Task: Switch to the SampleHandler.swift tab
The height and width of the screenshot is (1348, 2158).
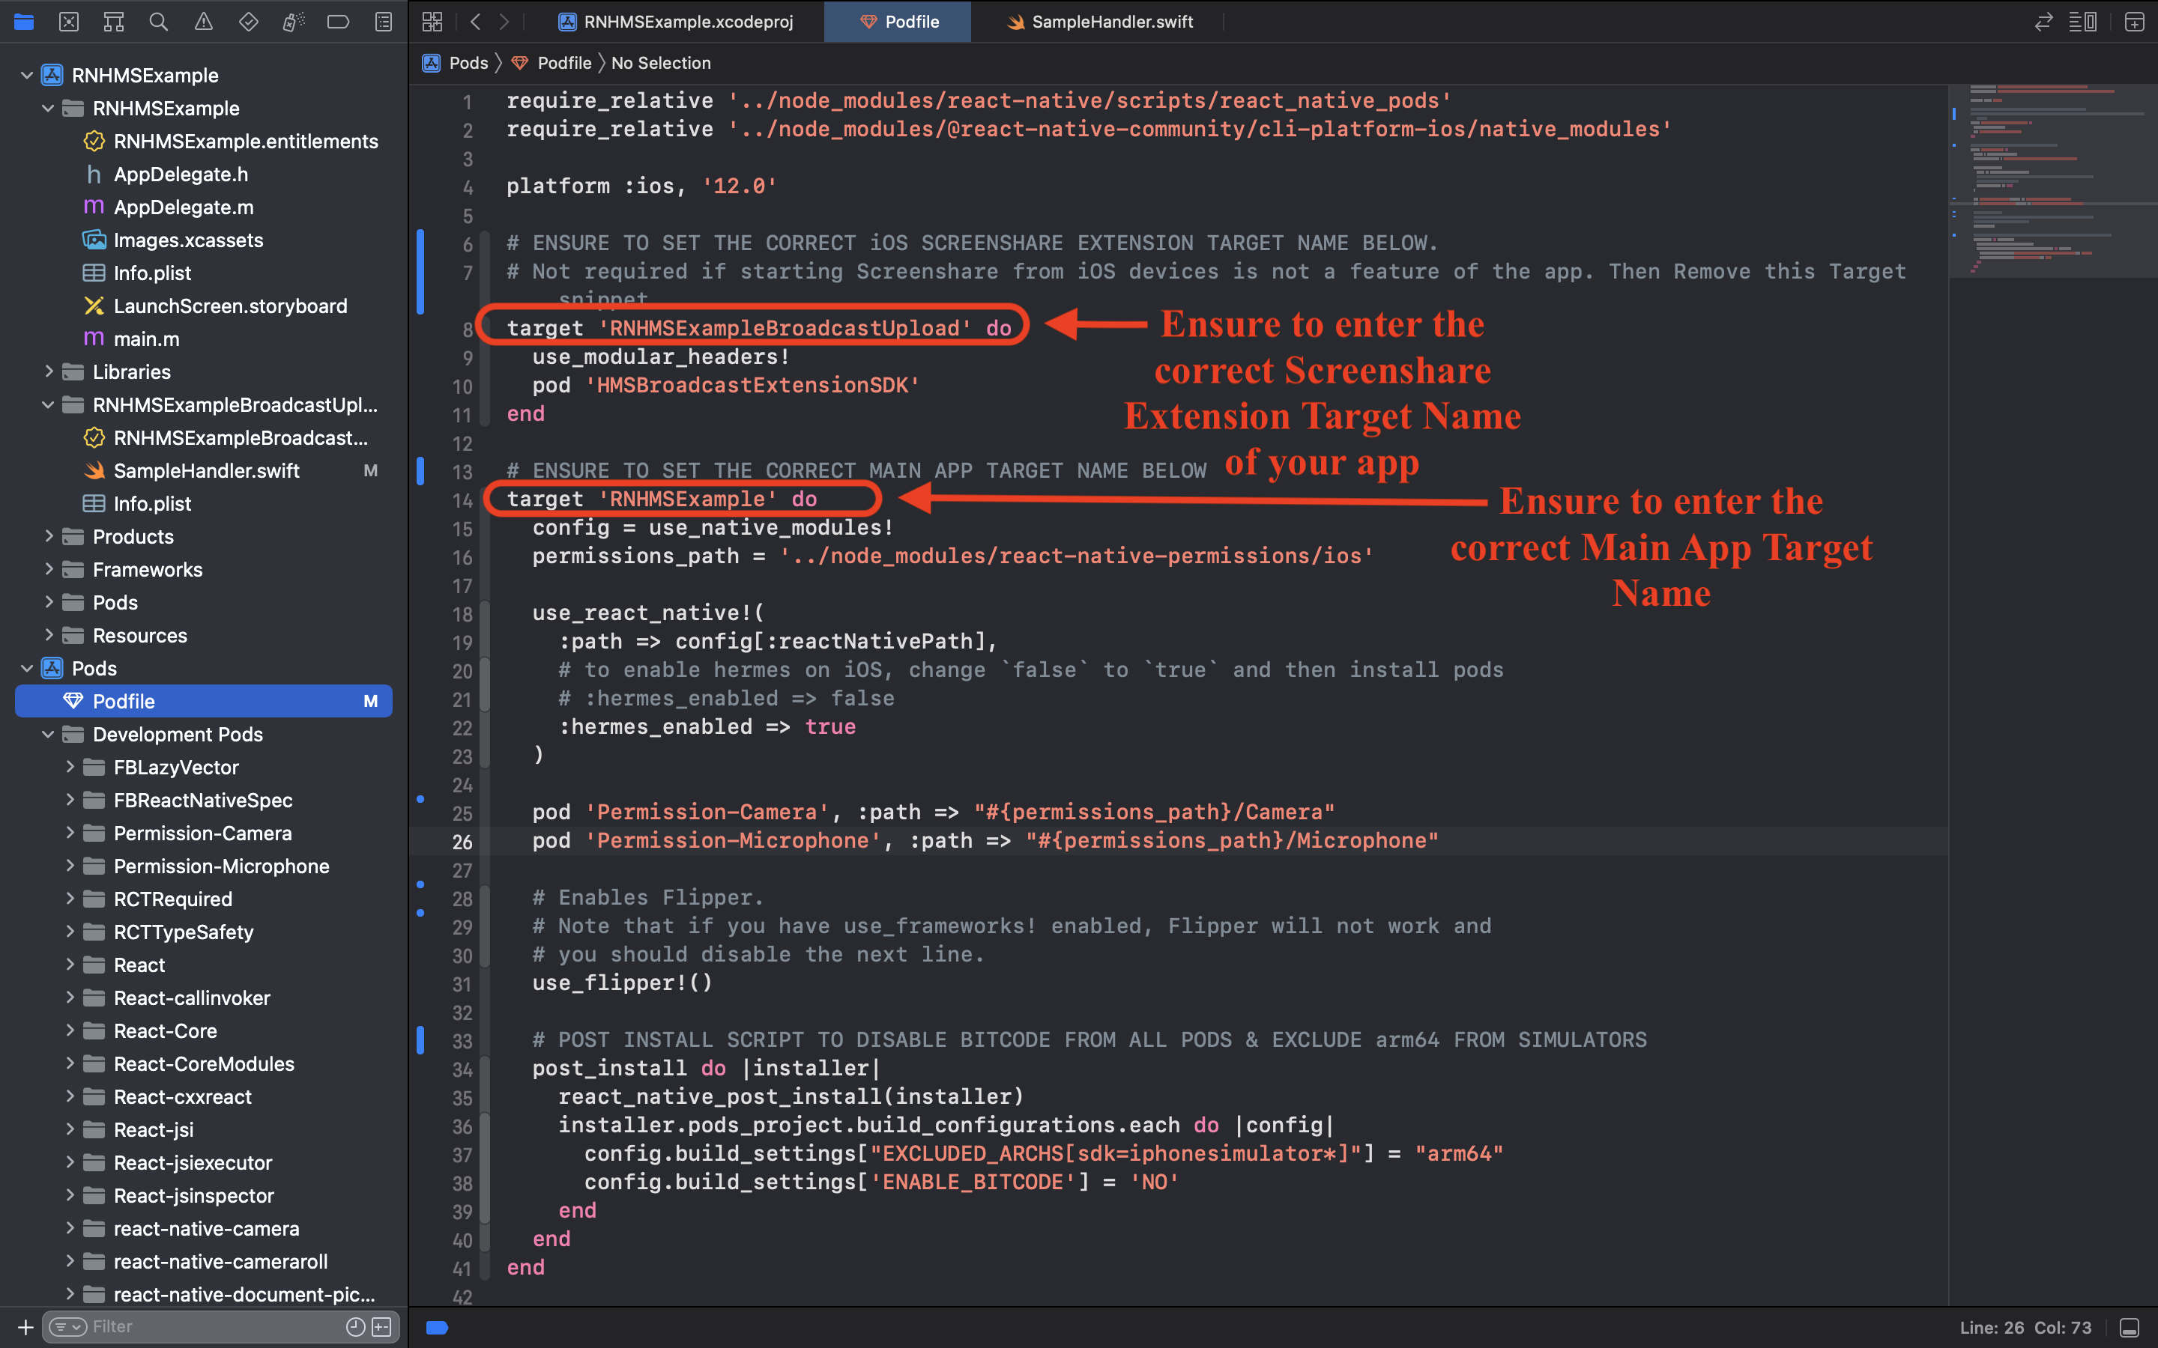Action: point(1101,22)
